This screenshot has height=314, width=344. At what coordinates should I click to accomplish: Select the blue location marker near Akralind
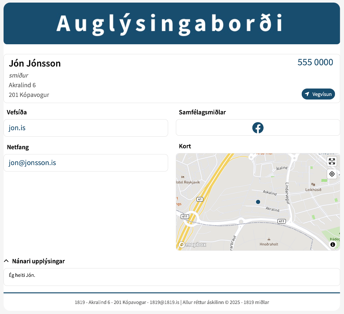258,202
